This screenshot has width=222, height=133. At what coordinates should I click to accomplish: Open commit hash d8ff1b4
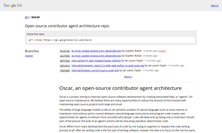click(x=65, y=61)
